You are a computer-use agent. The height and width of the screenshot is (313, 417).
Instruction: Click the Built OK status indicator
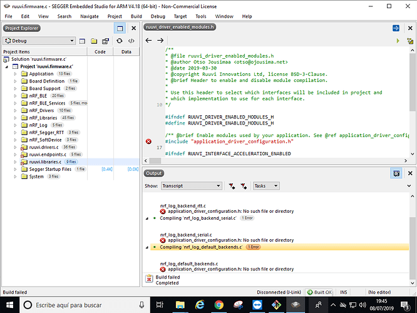[319, 292]
